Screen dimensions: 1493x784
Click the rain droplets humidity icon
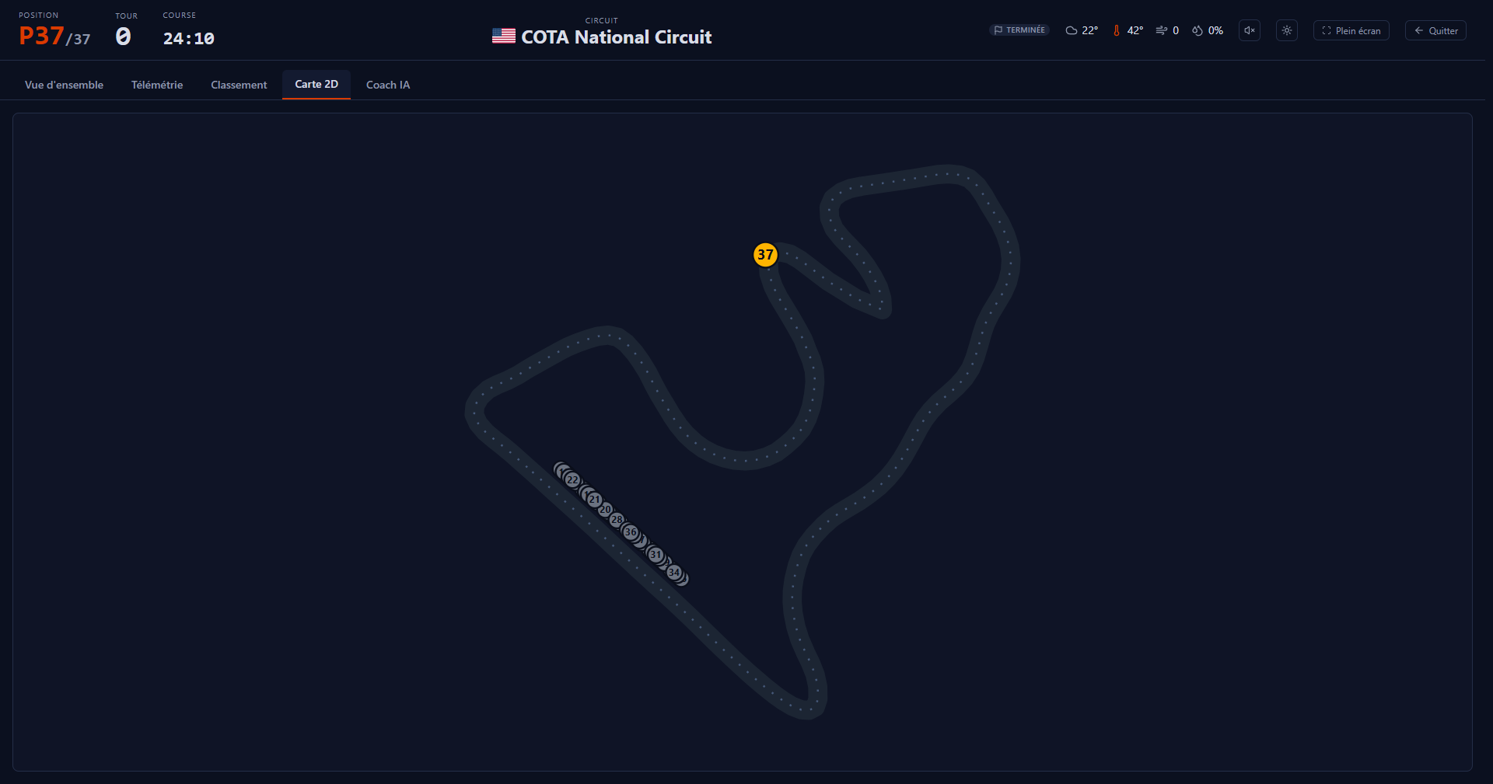click(1198, 30)
